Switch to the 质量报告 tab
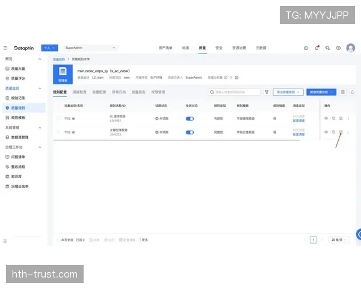The height and width of the screenshot is (289, 361). (138, 92)
